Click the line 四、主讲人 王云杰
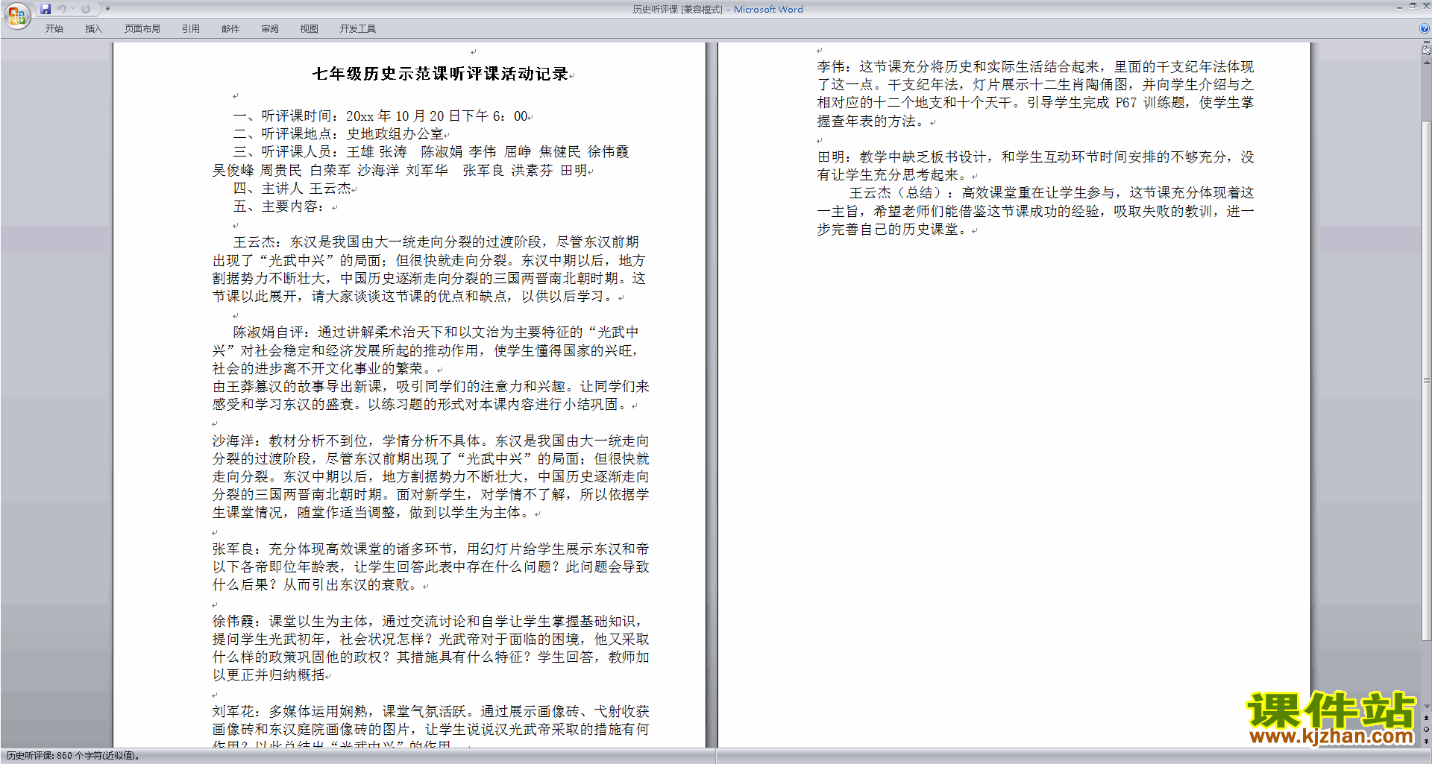 click(x=292, y=189)
